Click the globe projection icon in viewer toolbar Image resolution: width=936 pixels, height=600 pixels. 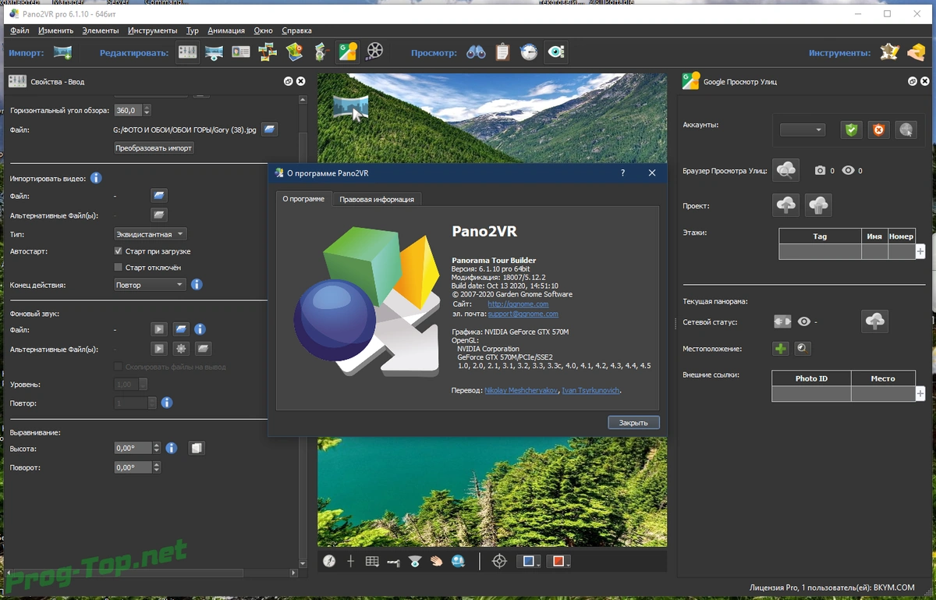458,561
